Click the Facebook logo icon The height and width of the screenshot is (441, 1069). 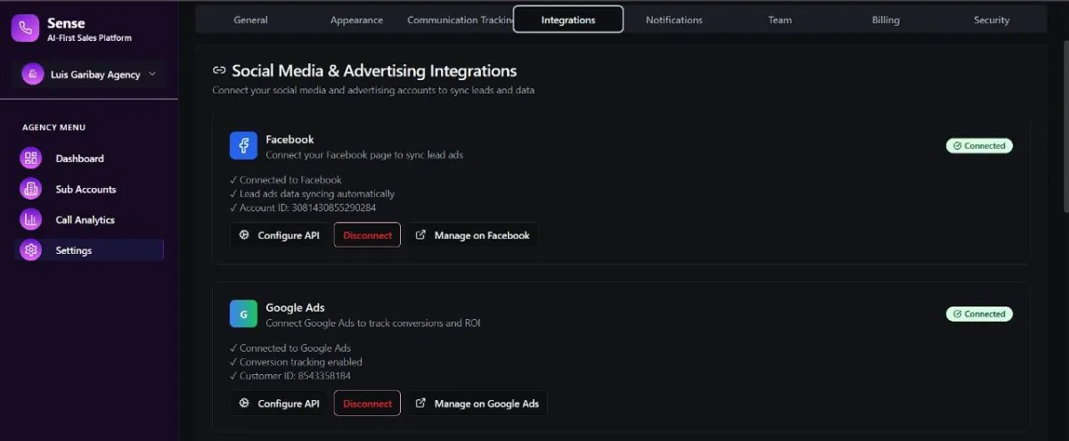[x=243, y=146]
